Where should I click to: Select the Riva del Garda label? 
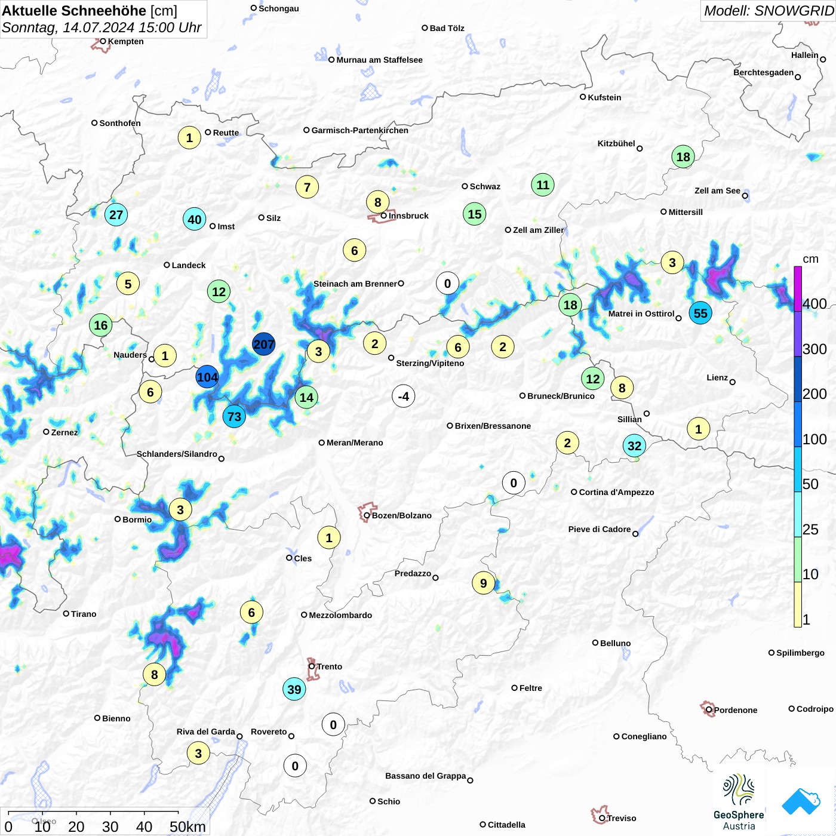pos(206,732)
